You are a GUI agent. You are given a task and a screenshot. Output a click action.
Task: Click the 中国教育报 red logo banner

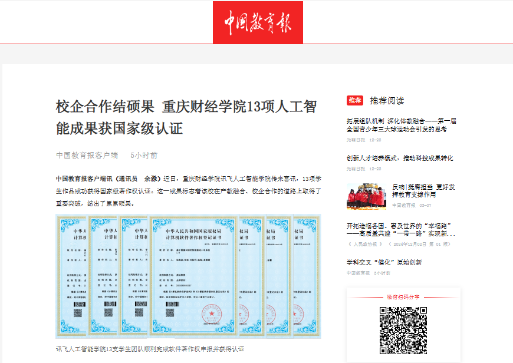tap(258, 22)
